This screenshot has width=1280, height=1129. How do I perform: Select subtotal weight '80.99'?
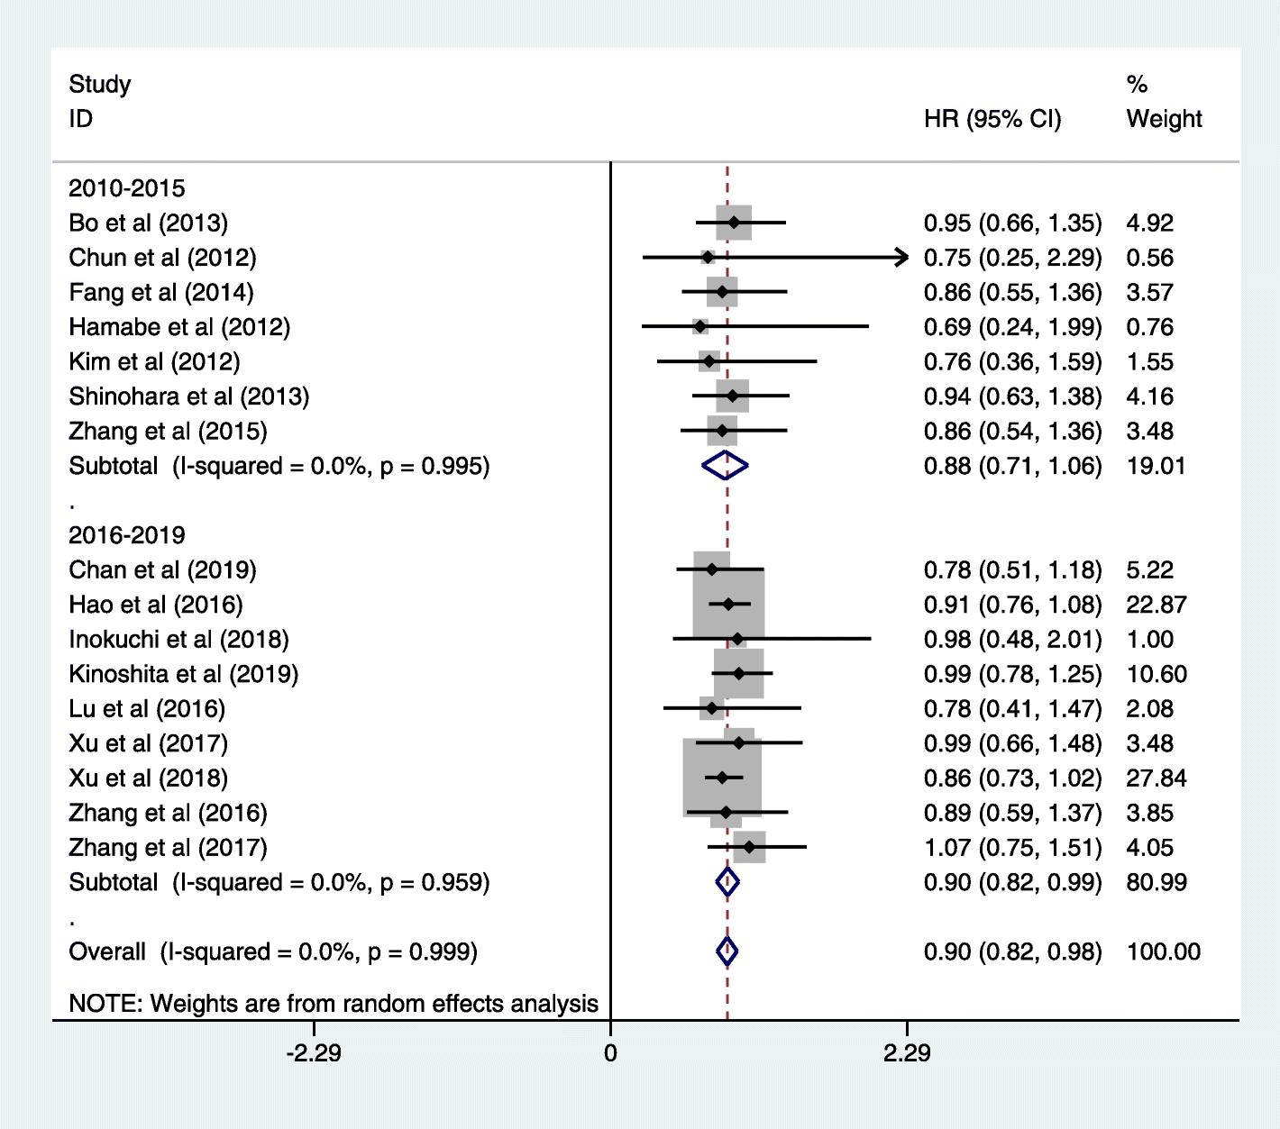[x=1157, y=883]
